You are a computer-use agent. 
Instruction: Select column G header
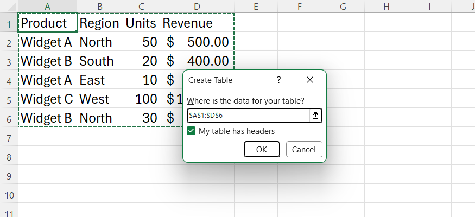point(343,7)
